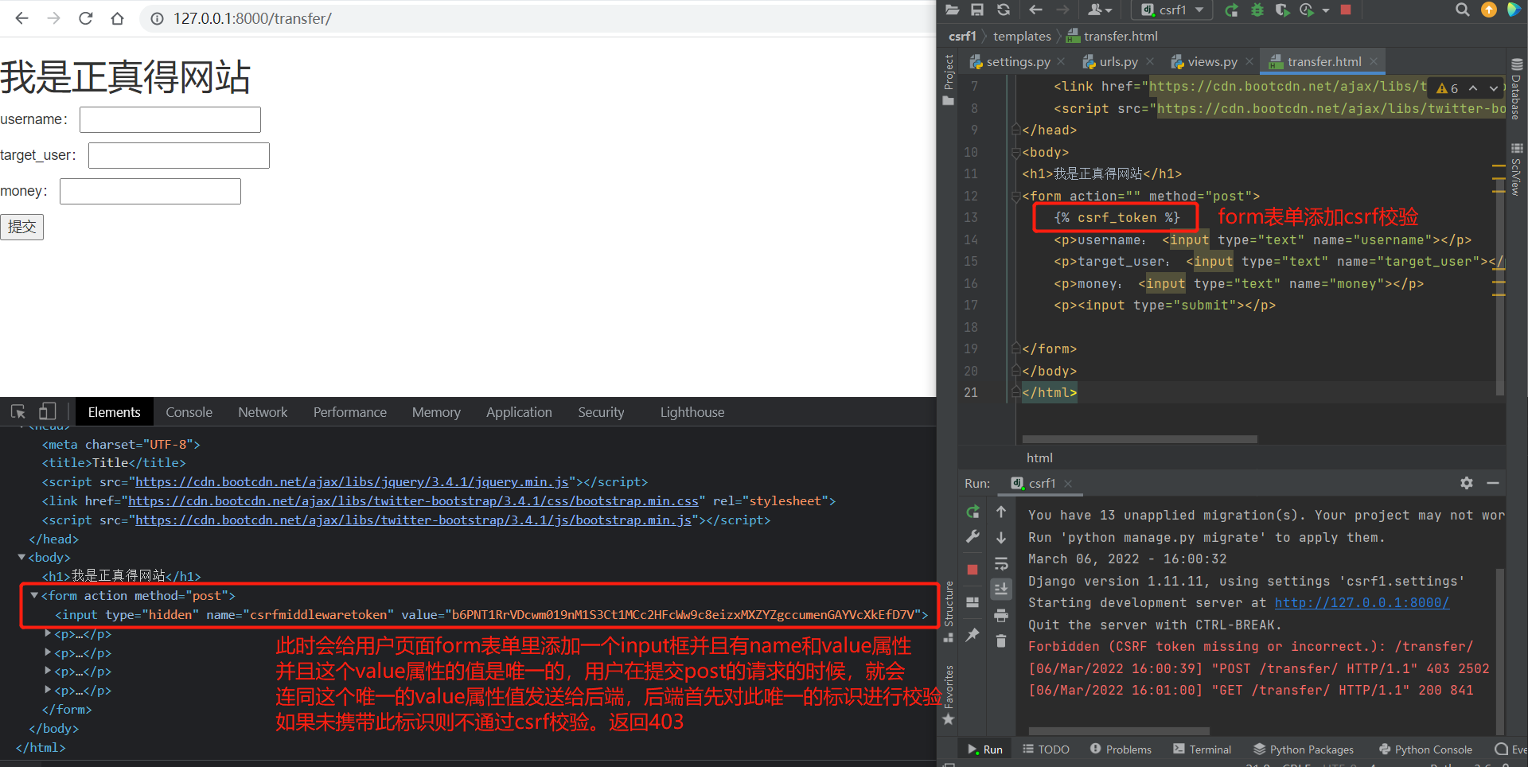Click the Profile run icon
1528x767 pixels.
(1306, 10)
